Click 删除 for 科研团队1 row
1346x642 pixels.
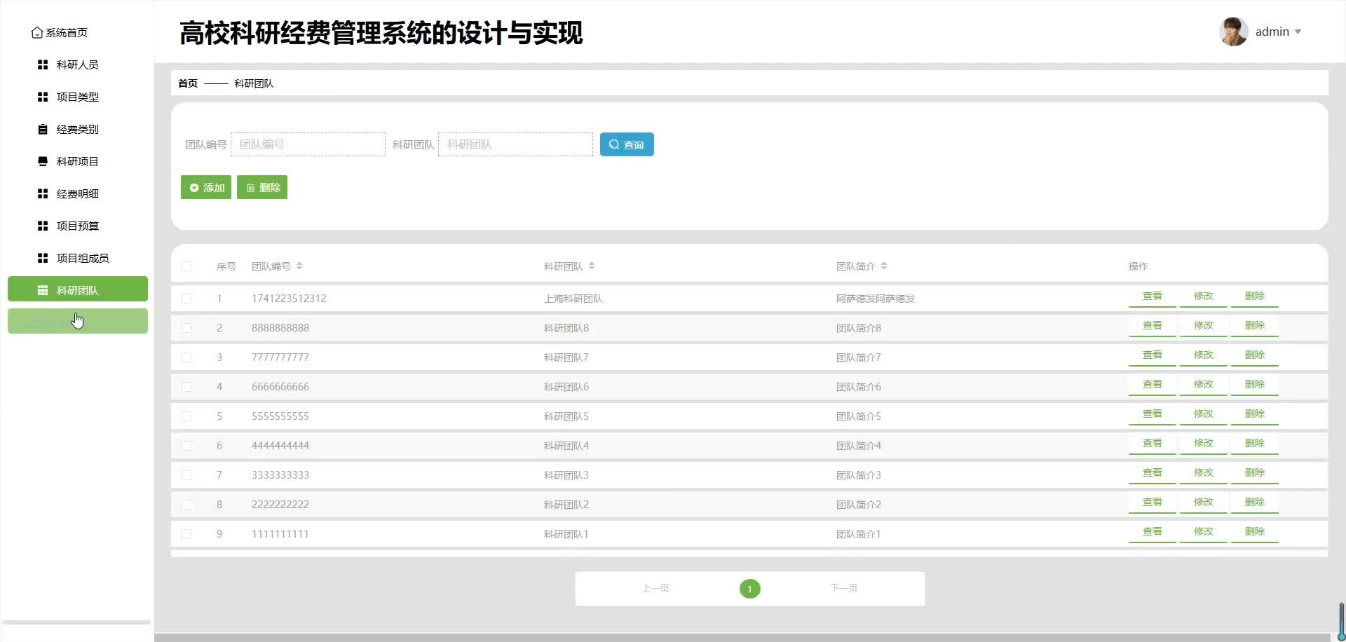click(x=1255, y=532)
